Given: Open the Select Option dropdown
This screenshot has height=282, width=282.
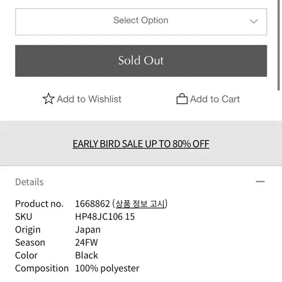Looking at the screenshot, I should pyautogui.click(x=141, y=21).
